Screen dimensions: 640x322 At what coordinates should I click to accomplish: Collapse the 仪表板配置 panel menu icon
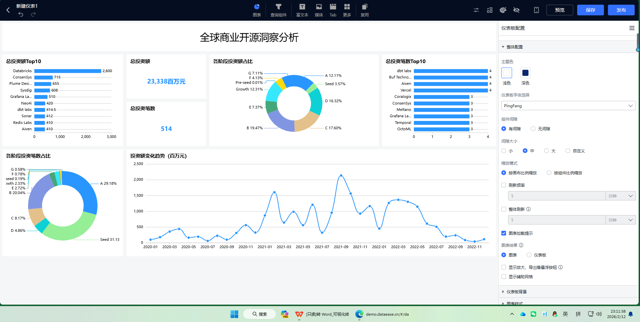pos(632,28)
